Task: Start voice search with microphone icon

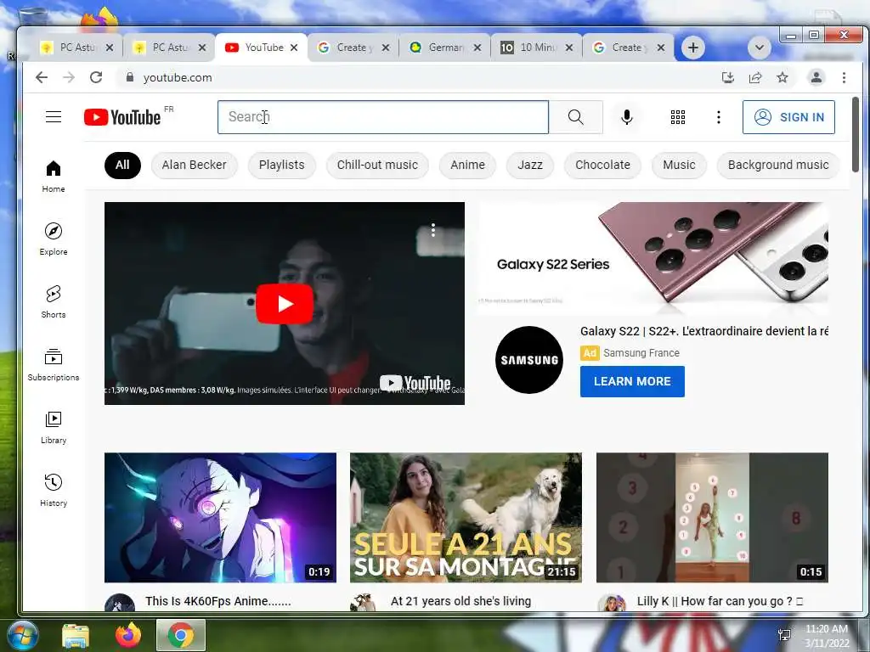Action: [626, 117]
